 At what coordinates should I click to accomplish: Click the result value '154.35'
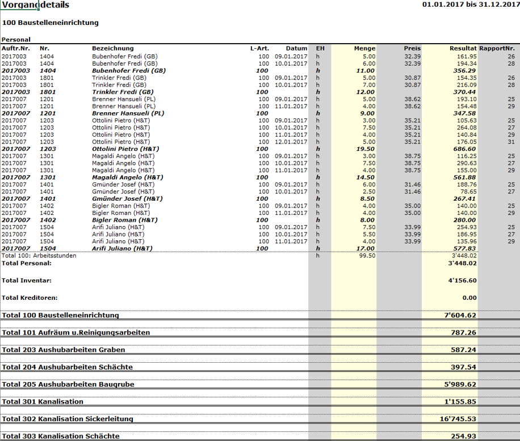467,78
